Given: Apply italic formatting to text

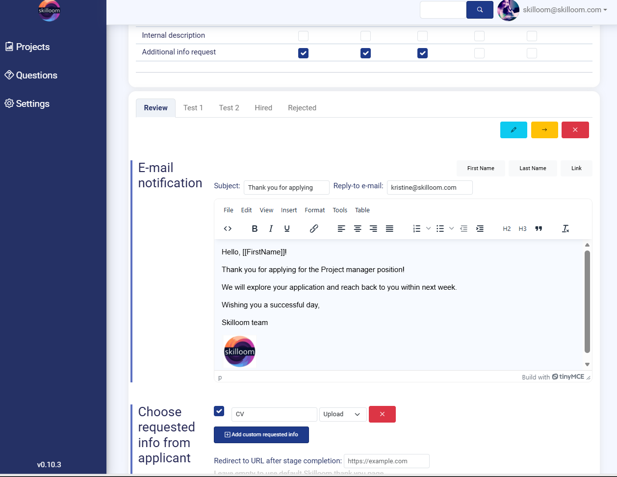Looking at the screenshot, I should tap(271, 228).
